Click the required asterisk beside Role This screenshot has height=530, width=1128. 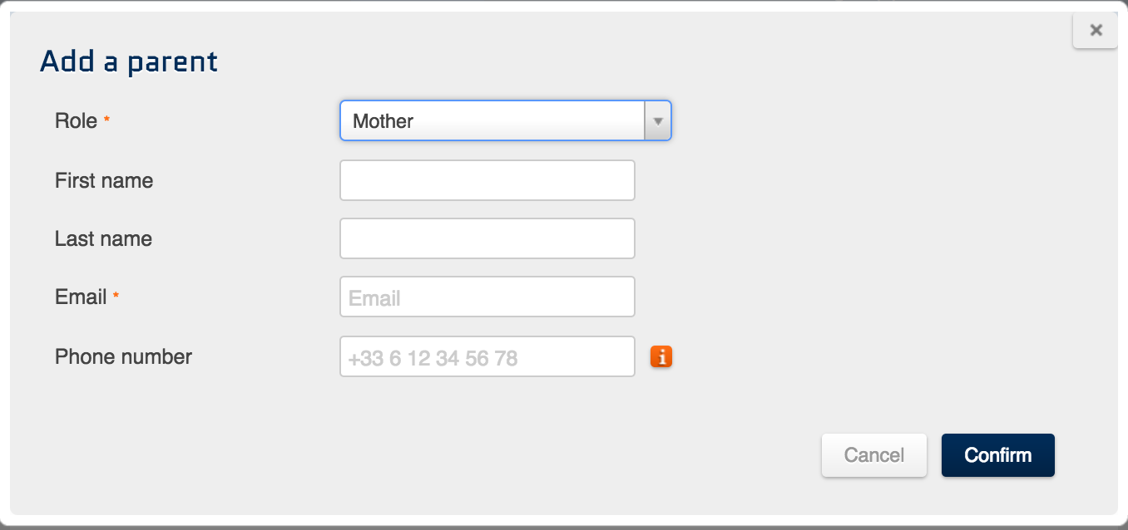pos(106,121)
